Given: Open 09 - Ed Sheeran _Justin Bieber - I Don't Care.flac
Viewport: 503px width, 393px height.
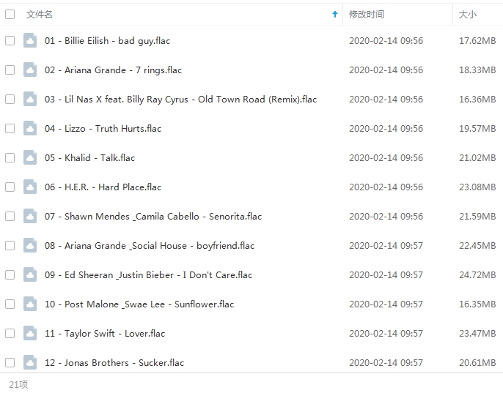Looking at the screenshot, I should point(149,275).
